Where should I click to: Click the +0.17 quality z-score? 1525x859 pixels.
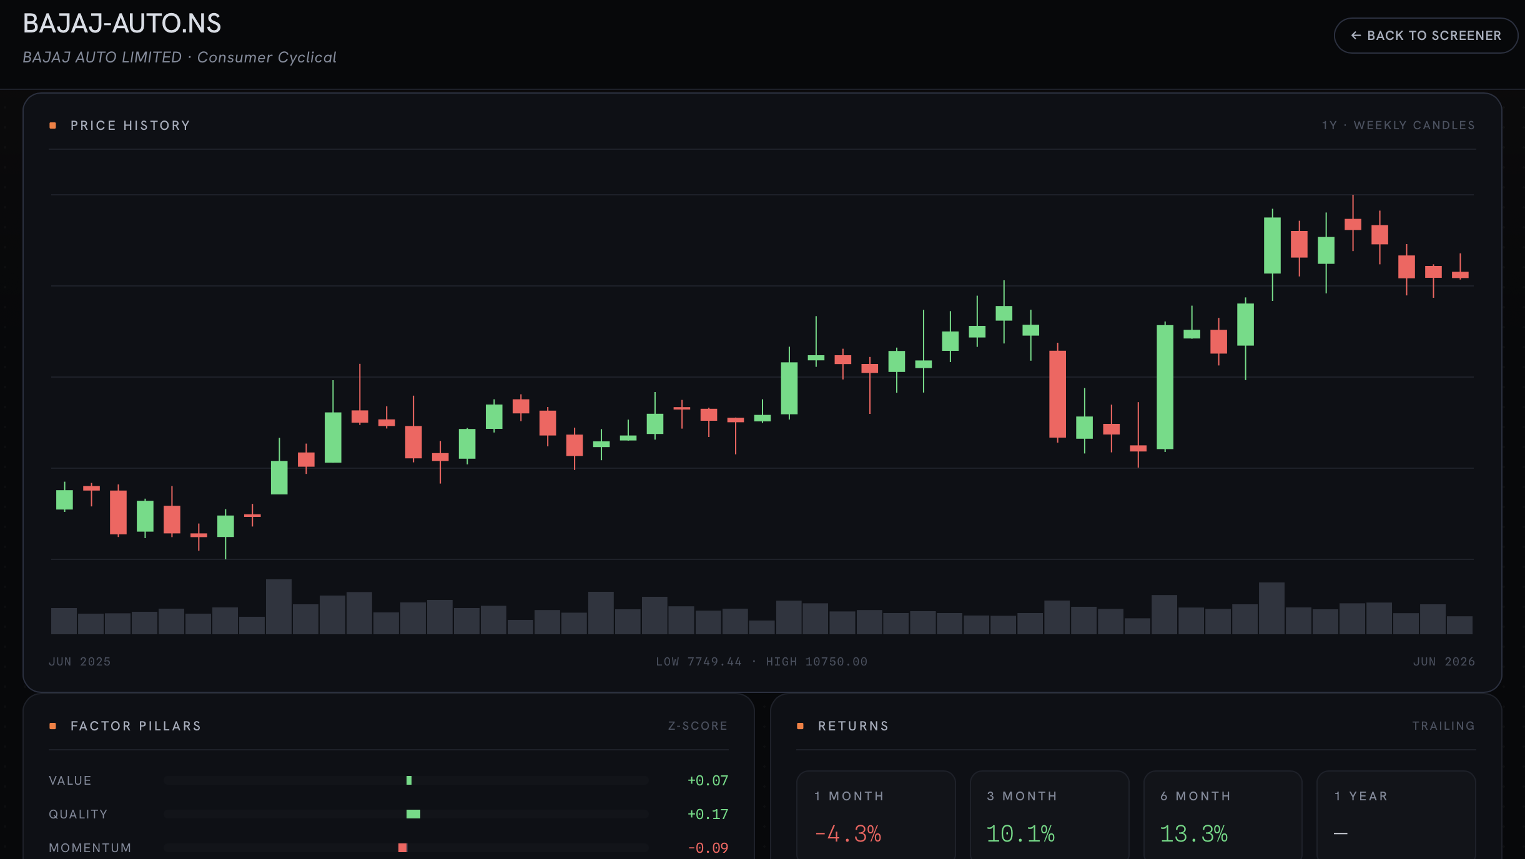(x=708, y=814)
